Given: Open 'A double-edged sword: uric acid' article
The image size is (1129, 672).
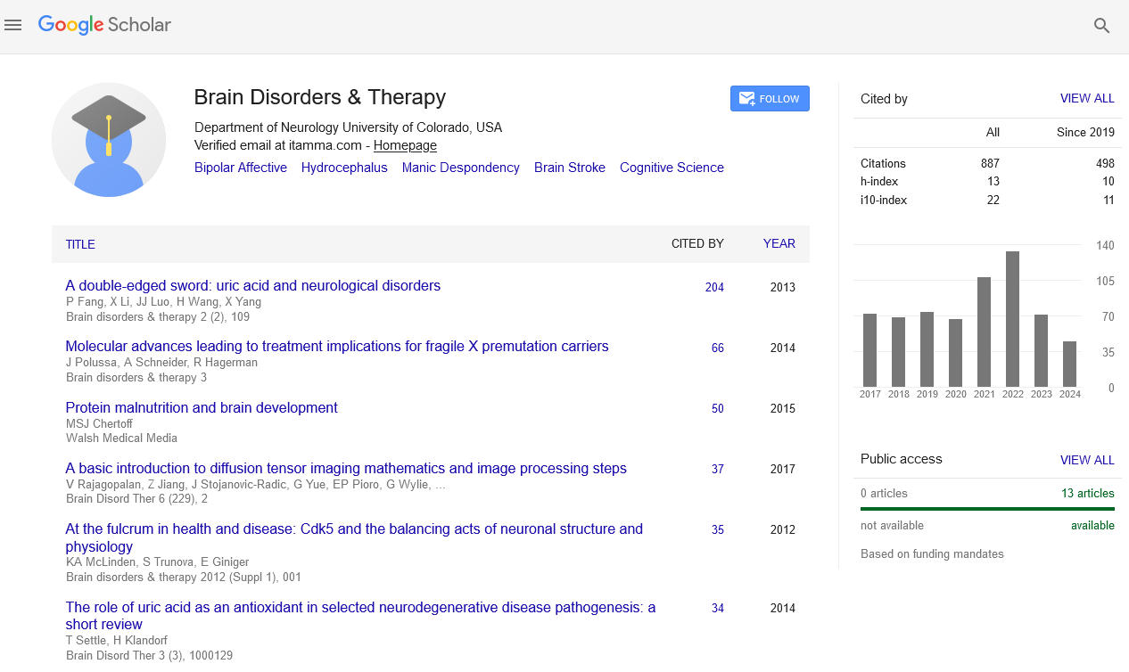Looking at the screenshot, I should [253, 286].
